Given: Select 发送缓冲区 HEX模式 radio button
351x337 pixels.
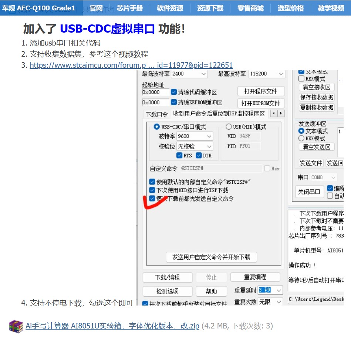Looking at the screenshot, I should click(301, 138).
